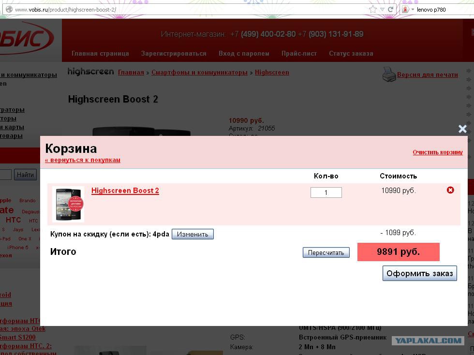The image size is (474, 355).
Task: Open the URL history dropdown arrow
Action: point(382,10)
